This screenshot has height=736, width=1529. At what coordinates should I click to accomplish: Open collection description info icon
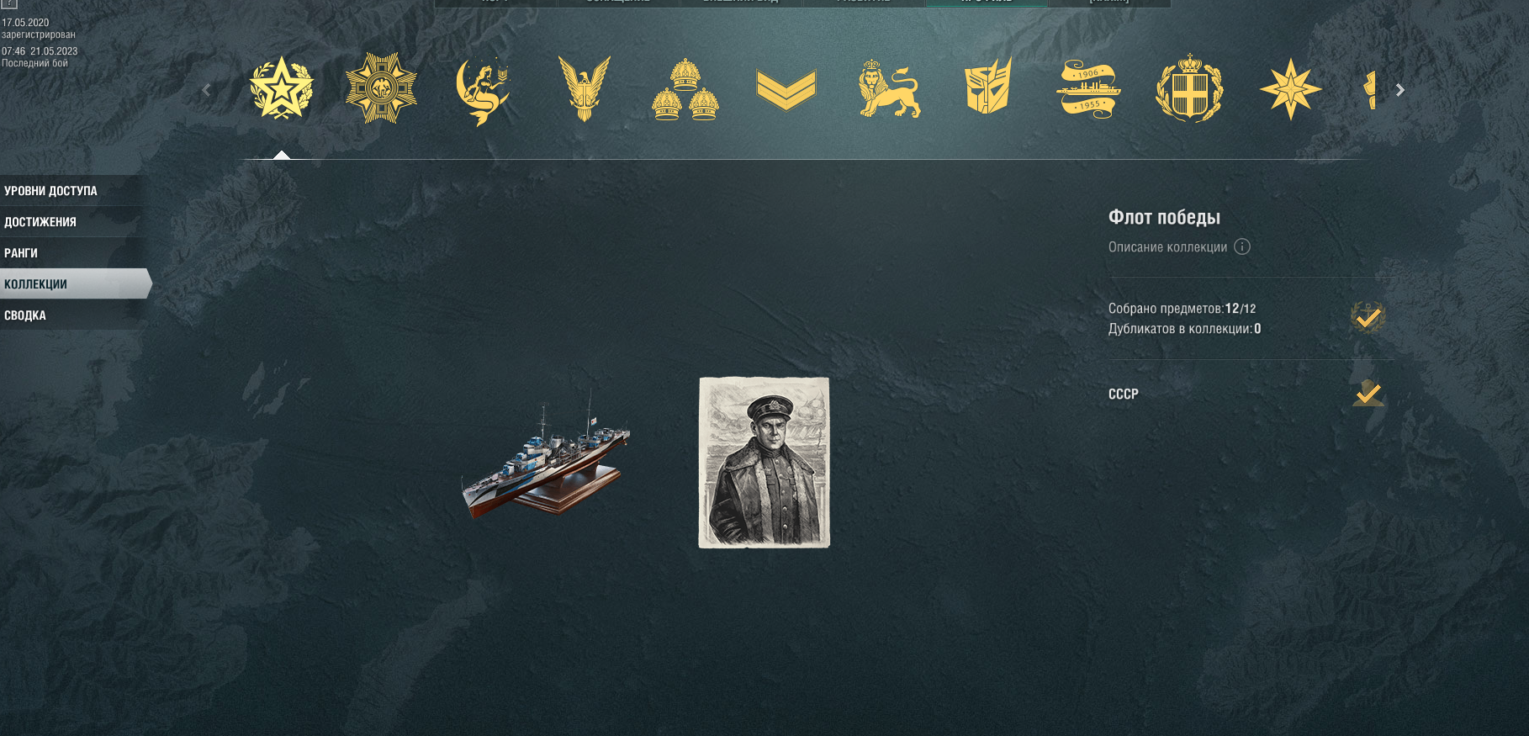click(1242, 246)
